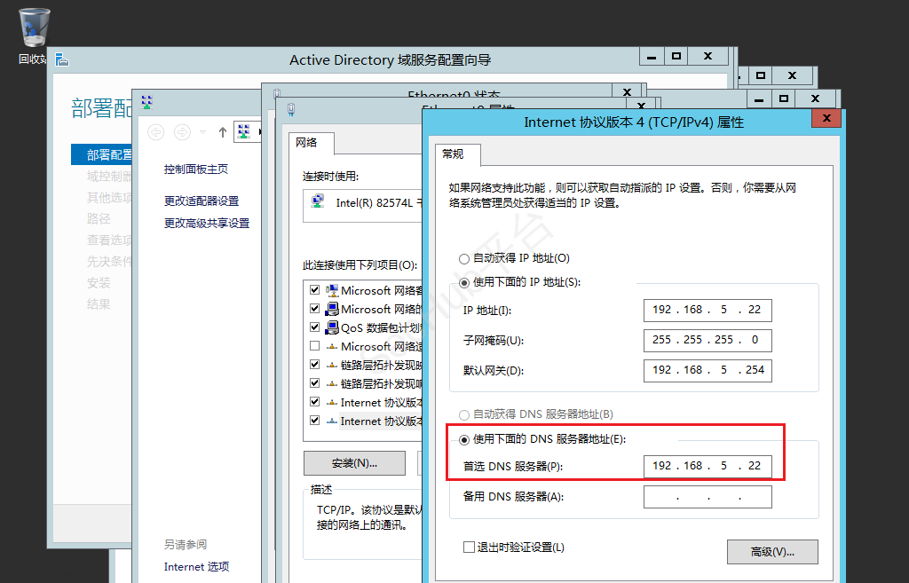The image size is (909, 583).
Task: Click the up arrow navigation icon
Action: (x=222, y=132)
